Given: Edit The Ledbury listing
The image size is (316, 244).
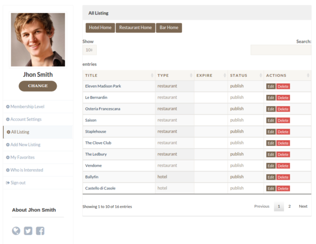Looking at the screenshot, I should point(271,154).
